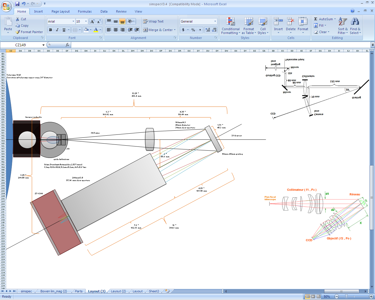Toggle bold formatting
The image size is (375, 300).
click(50, 30)
